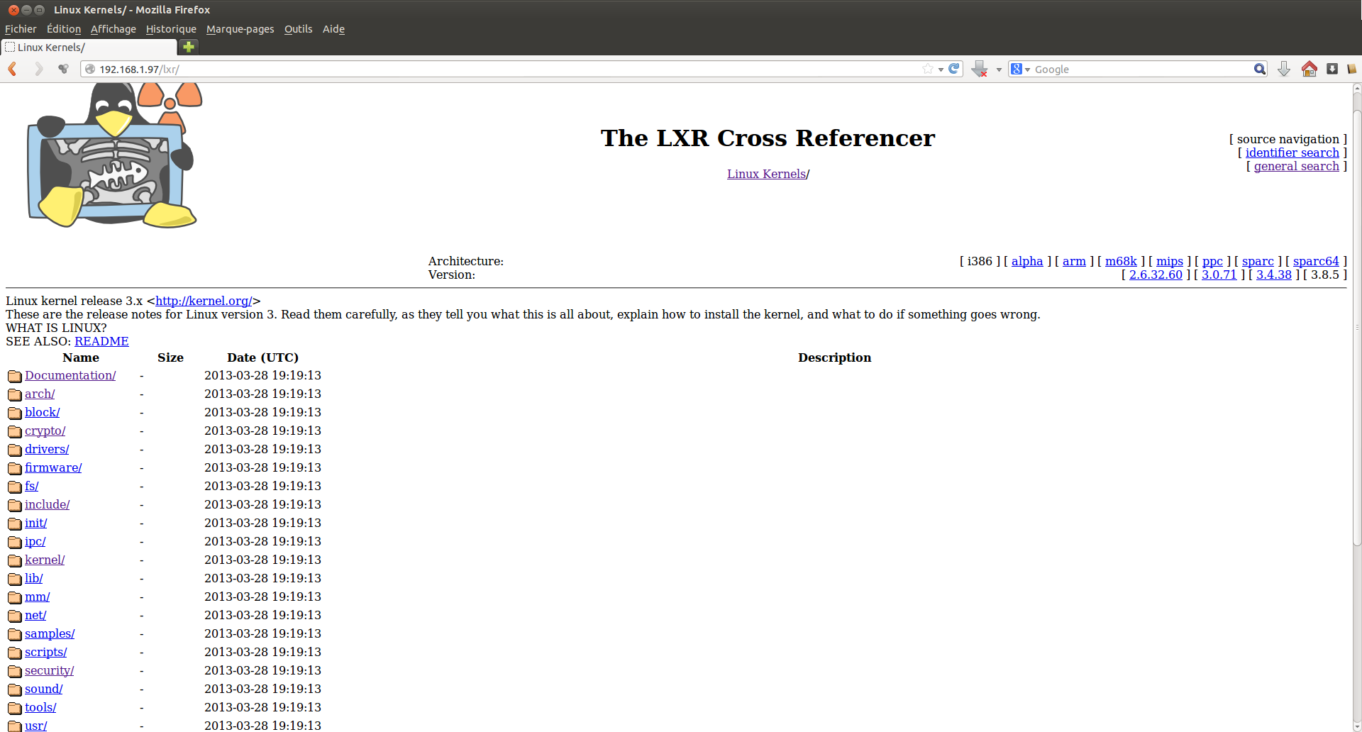
Task: Open the drivers/ folder icon
Action: coord(14,450)
